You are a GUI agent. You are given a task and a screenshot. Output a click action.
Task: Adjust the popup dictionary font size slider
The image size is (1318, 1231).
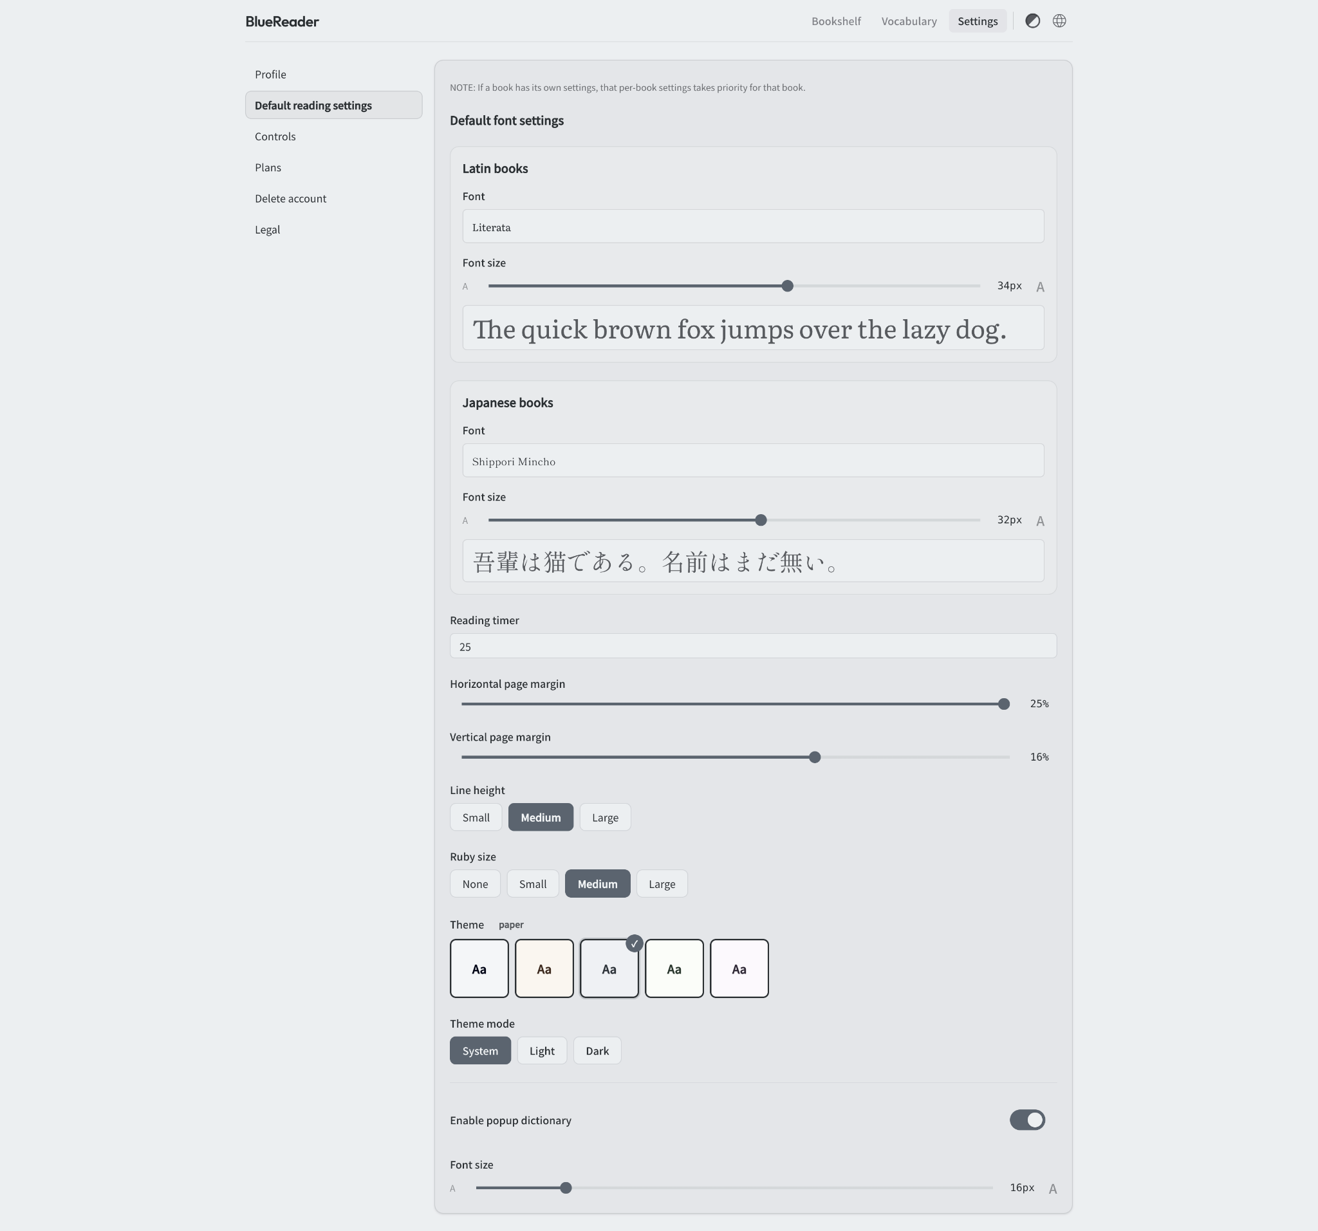[x=734, y=1189]
